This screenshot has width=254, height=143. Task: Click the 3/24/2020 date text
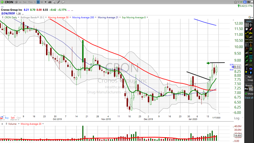(8, 13)
